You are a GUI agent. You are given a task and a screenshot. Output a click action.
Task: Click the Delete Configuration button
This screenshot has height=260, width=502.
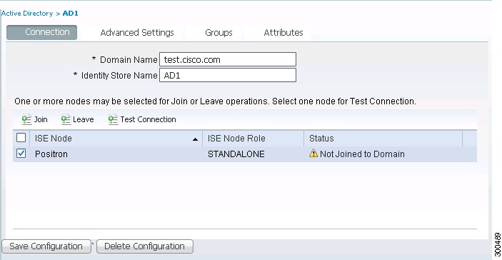coord(145,246)
